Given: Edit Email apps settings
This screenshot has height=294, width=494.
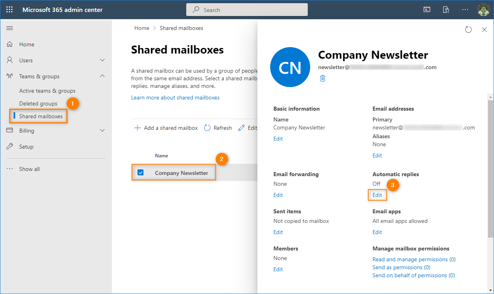Looking at the screenshot, I should pyautogui.click(x=377, y=232).
